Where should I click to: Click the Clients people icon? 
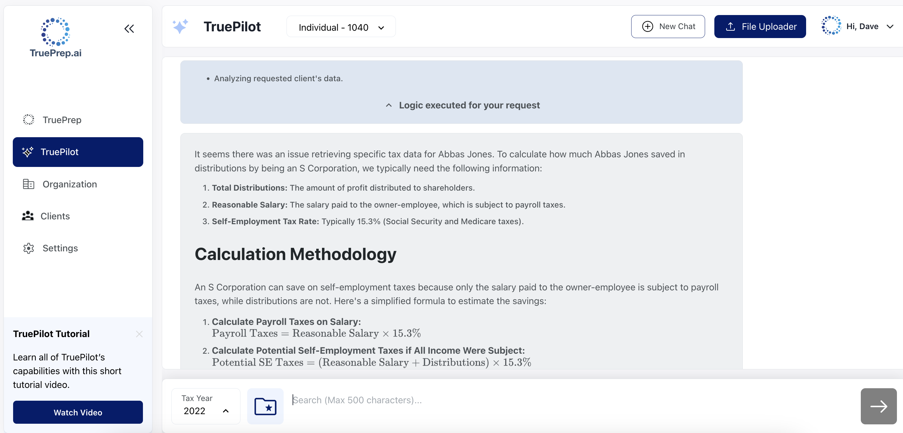[28, 216]
